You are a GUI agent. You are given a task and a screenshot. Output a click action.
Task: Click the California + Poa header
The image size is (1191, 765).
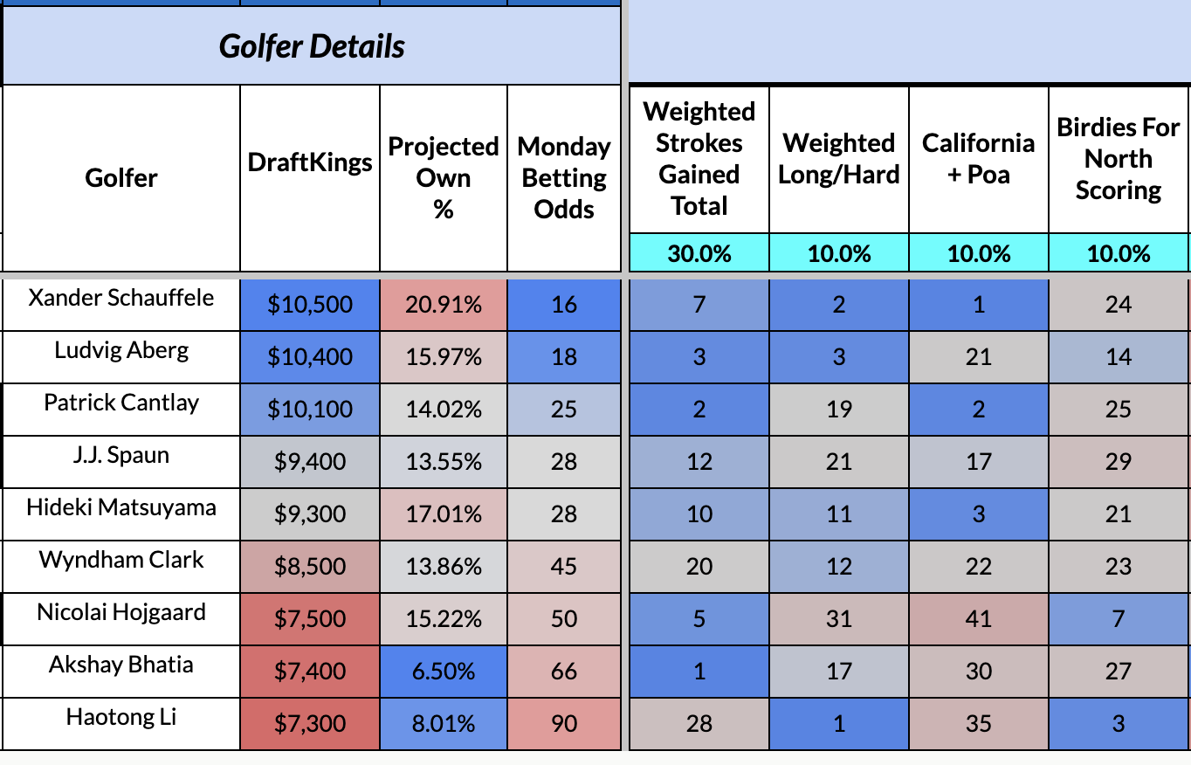979,159
